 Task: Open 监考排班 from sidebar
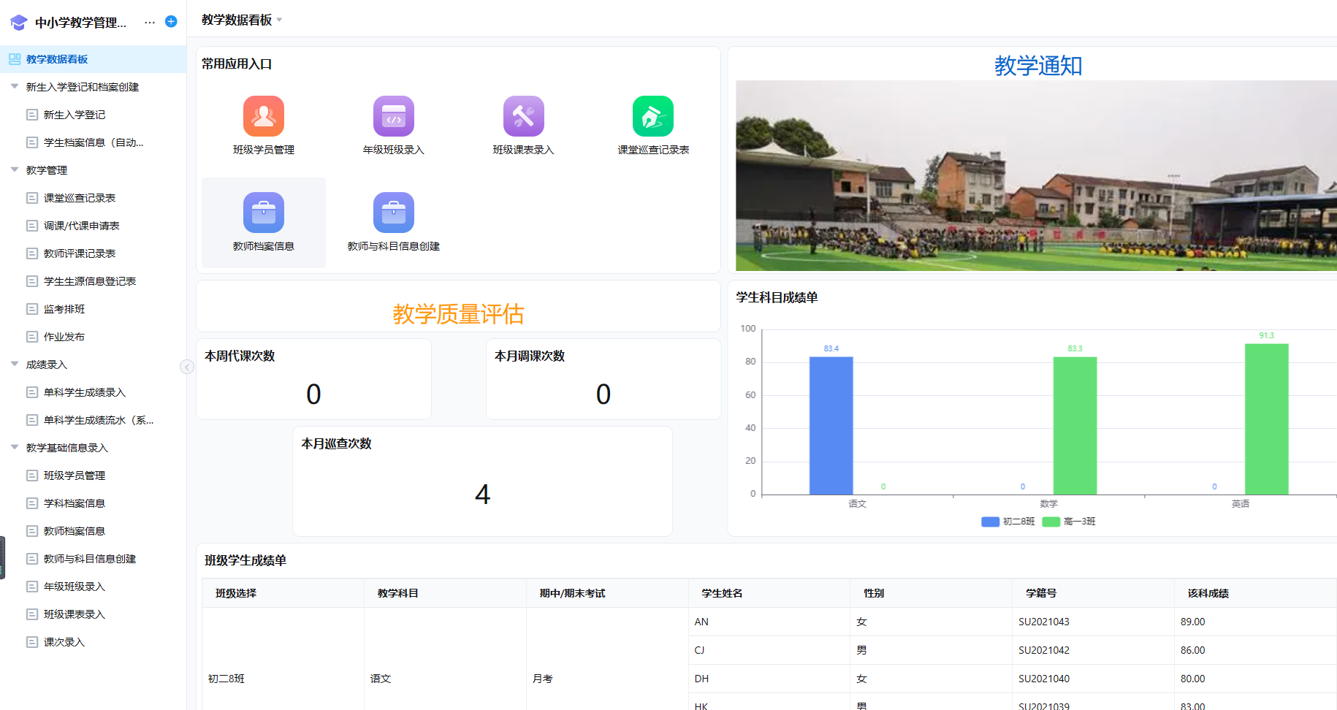[64, 308]
